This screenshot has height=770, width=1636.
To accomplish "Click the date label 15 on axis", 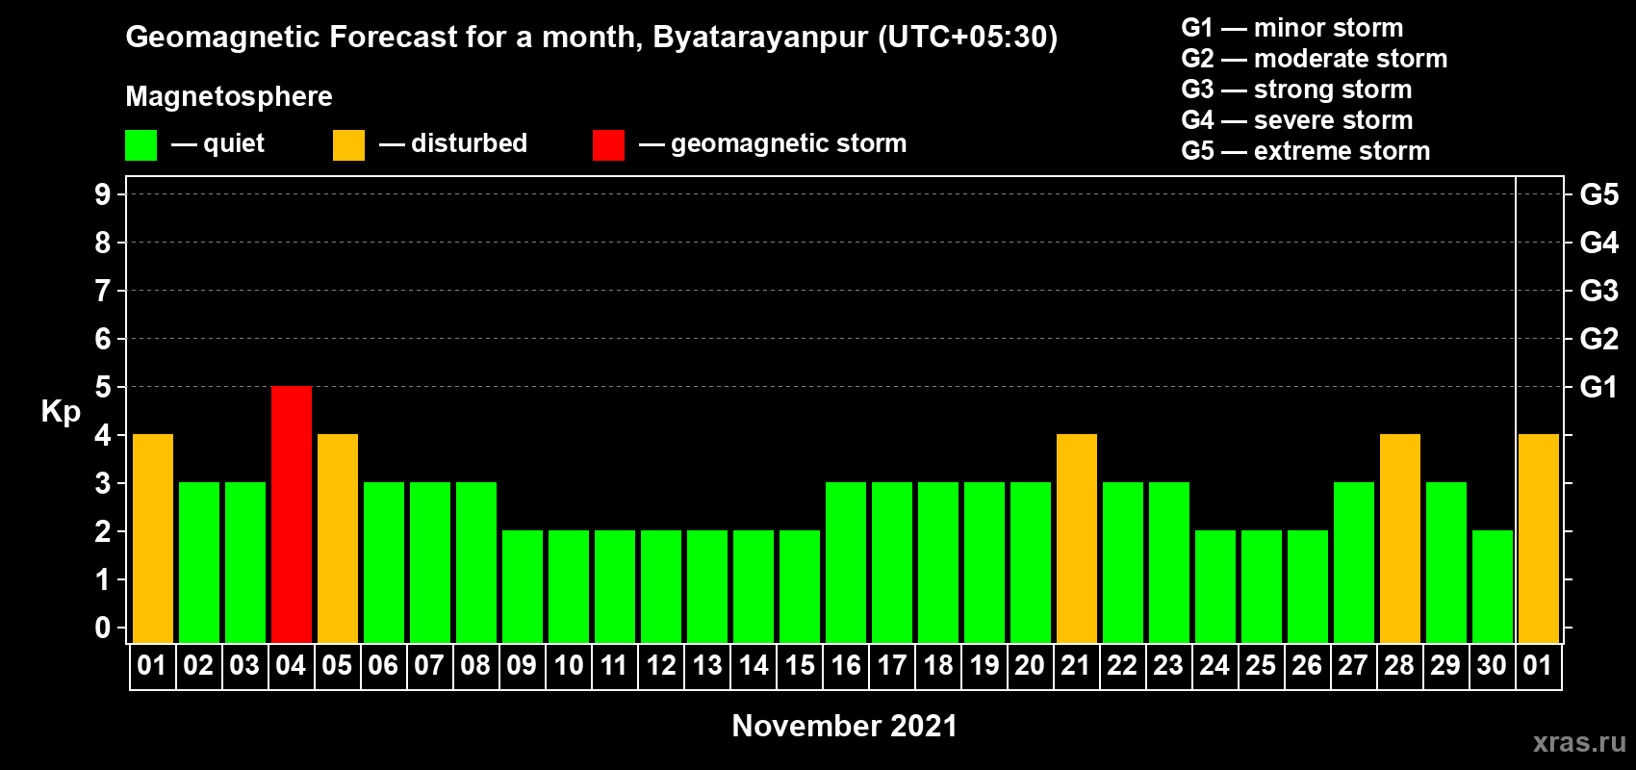I will [x=800, y=666].
